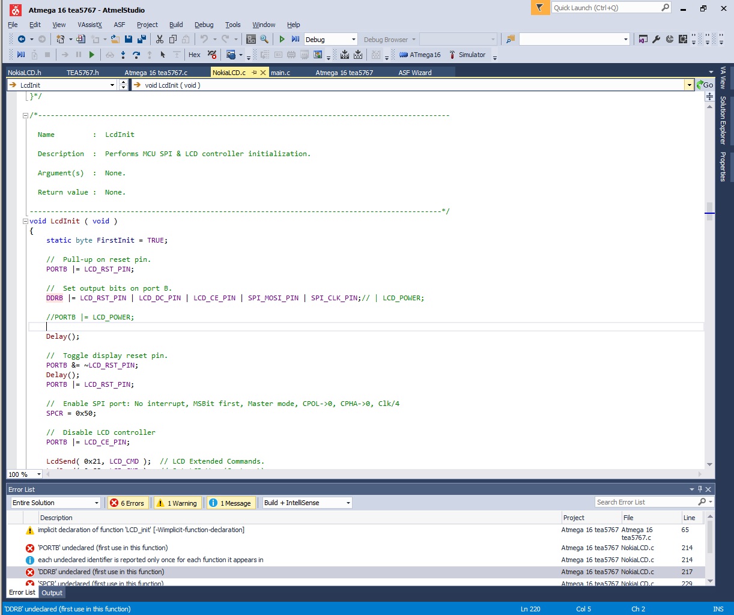Click the Simulator tool icon
Image resolution: width=734 pixels, height=615 pixels.
tap(452, 55)
